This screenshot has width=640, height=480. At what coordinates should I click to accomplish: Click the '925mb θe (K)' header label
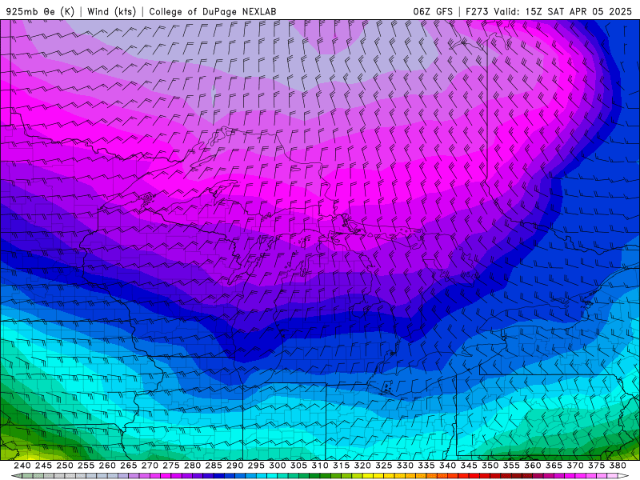pyautogui.click(x=40, y=11)
